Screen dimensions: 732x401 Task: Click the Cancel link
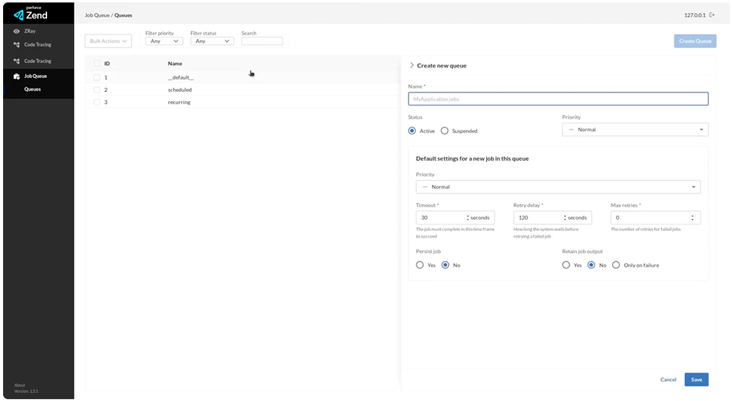668,380
